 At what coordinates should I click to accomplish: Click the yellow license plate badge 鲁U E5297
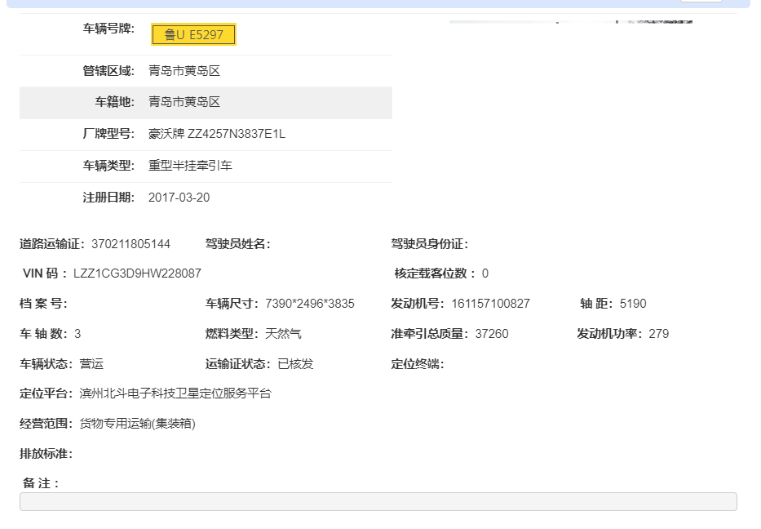point(193,34)
